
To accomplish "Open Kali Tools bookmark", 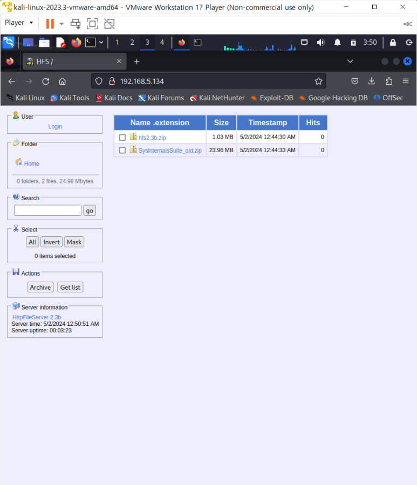I will click(70, 98).
